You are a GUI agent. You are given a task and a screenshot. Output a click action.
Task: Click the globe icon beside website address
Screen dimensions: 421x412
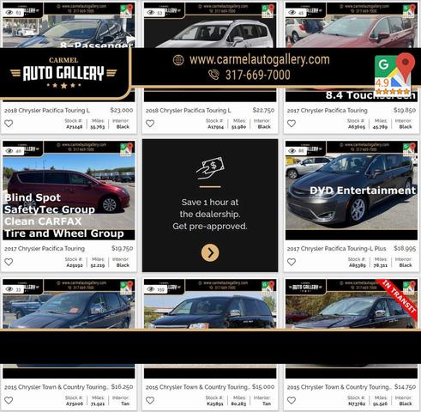pos(178,60)
